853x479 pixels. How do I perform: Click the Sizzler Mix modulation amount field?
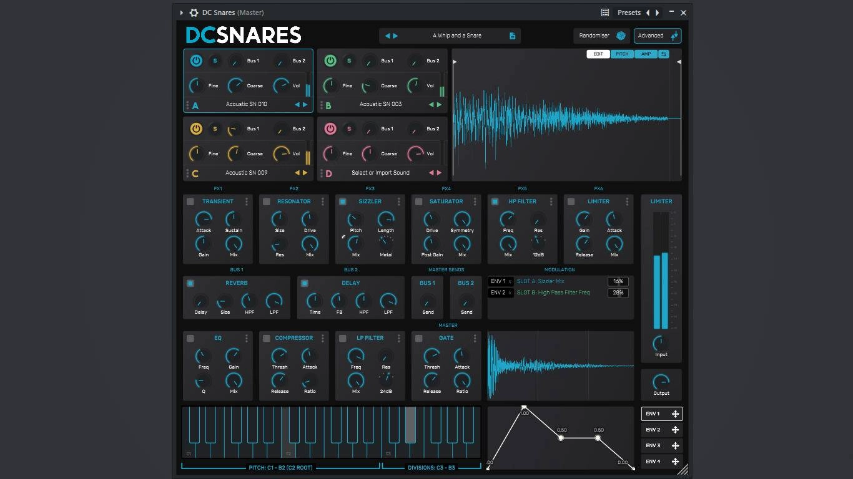coord(618,281)
